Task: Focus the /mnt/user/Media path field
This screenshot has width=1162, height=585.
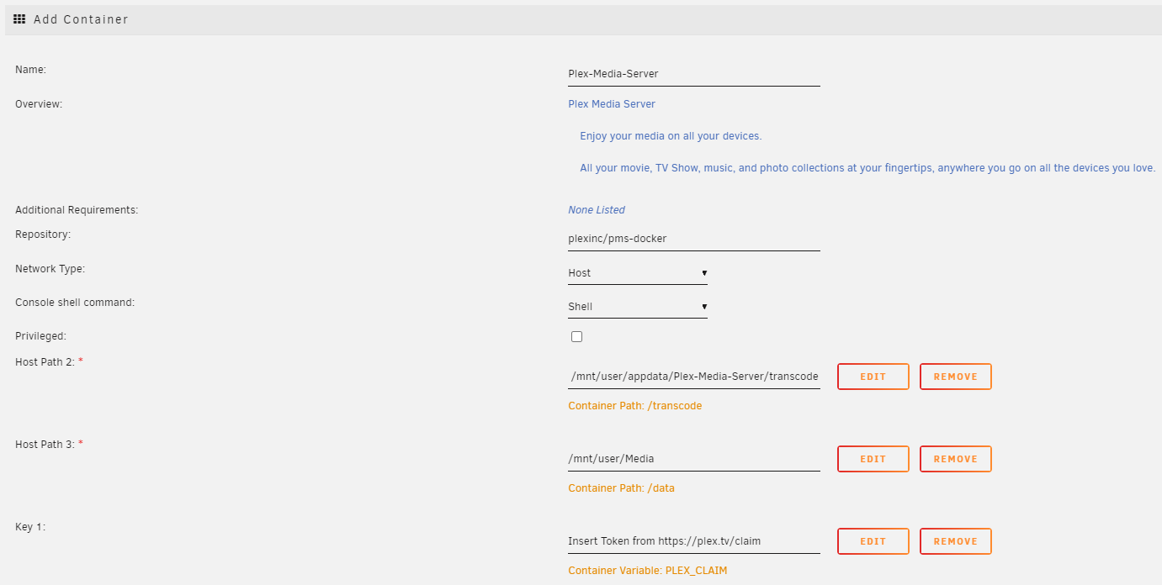Action: pyautogui.click(x=694, y=459)
